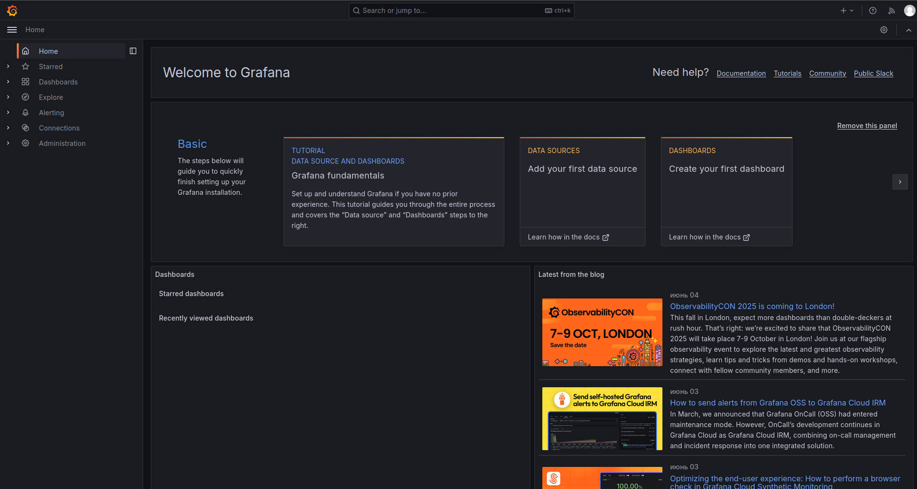Open the user profile avatar
This screenshot has width=917, height=489.
pyautogui.click(x=909, y=10)
